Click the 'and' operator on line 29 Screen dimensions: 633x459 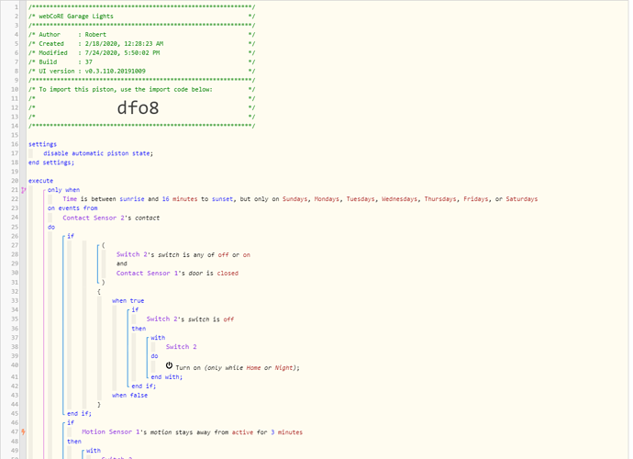tap(121, 263)
